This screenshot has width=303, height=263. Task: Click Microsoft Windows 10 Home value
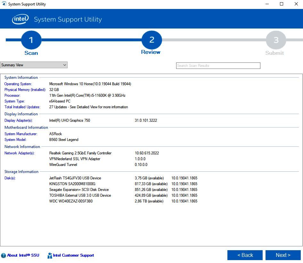tap(90, 84)
